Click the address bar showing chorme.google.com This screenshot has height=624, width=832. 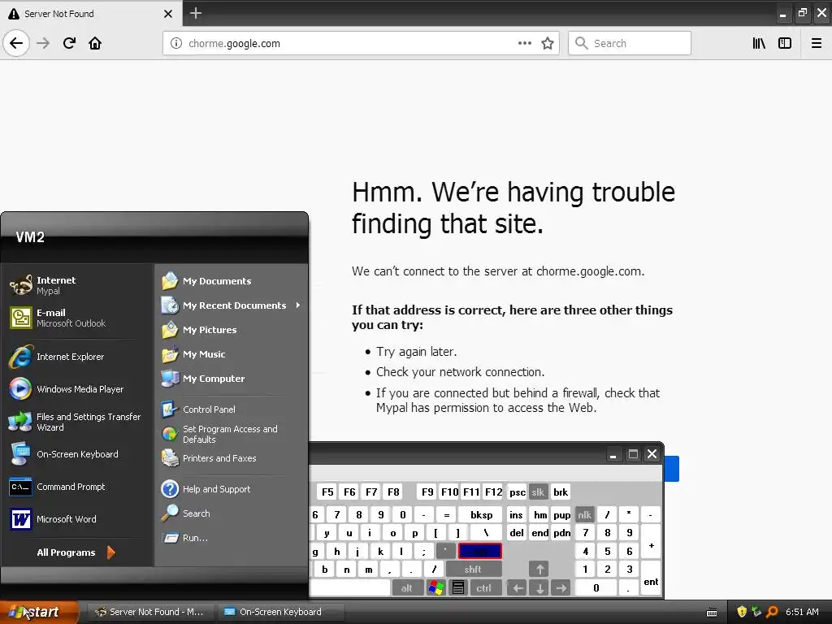point(361,43)
